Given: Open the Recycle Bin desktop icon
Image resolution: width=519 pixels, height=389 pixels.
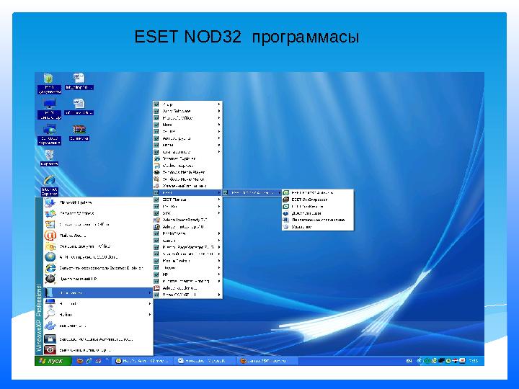Looking at the screenshot, I should point(49,158).
